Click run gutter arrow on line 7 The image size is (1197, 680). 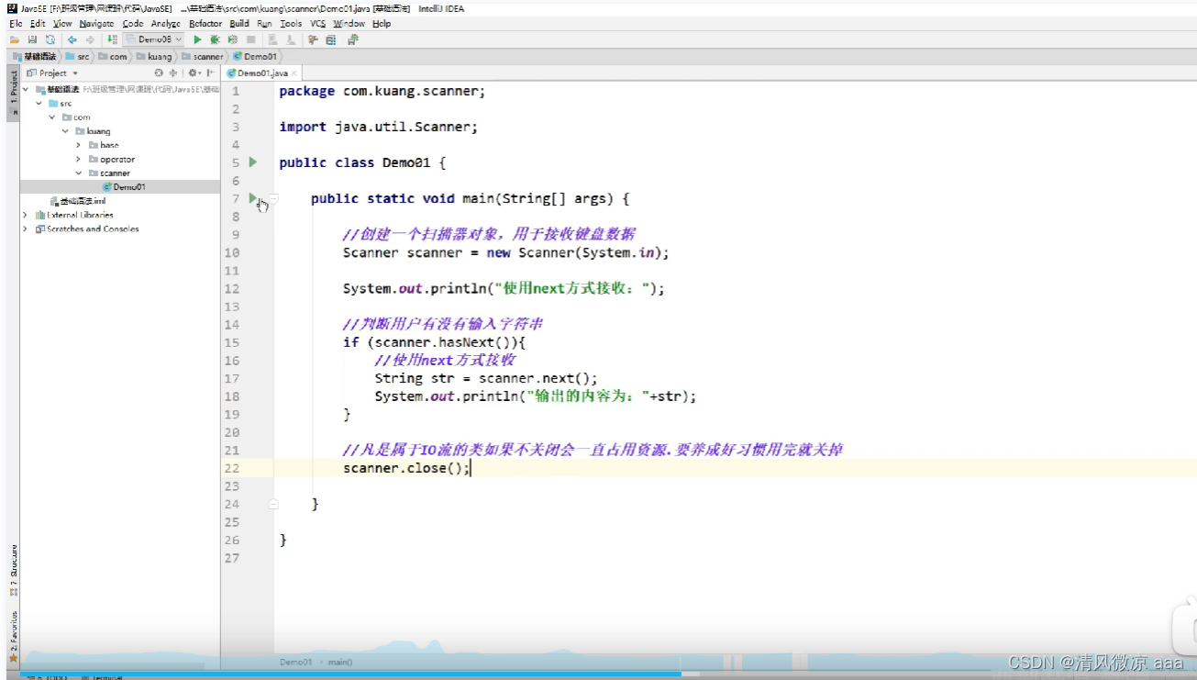tap(254, 198)
